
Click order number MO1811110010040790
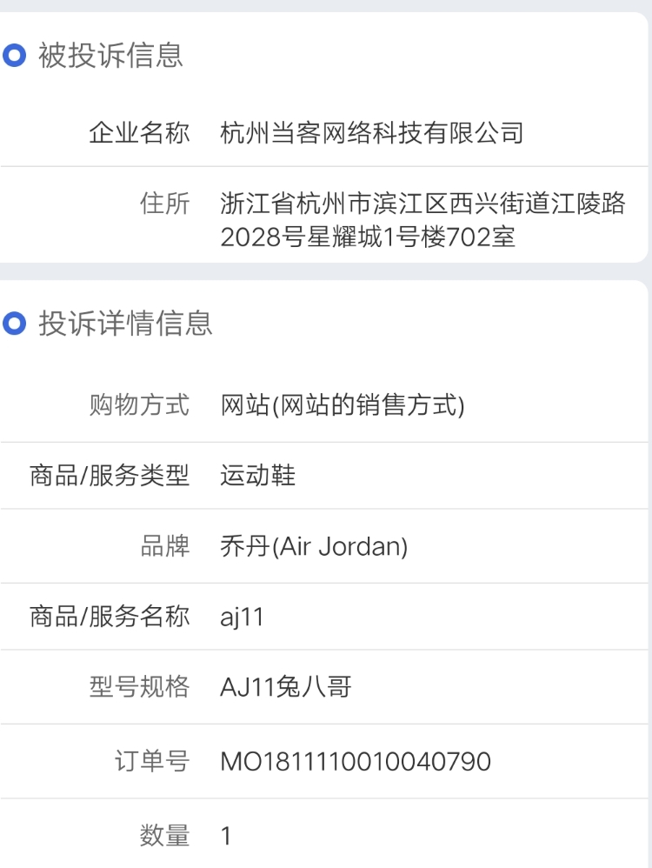[x=356, y=762]
